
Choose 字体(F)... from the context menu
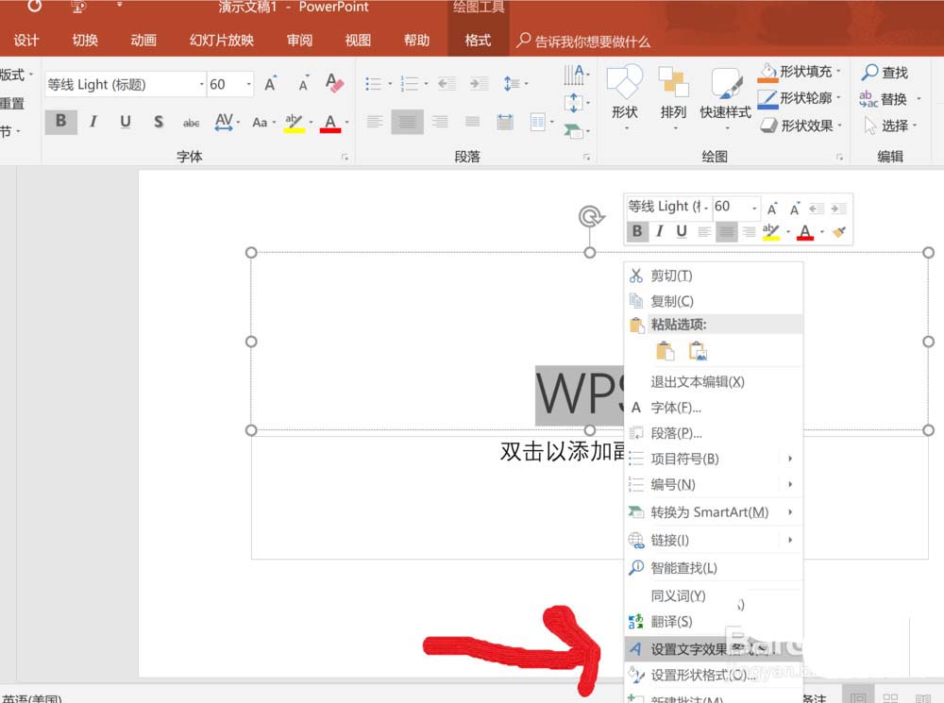tap(714, 408)
